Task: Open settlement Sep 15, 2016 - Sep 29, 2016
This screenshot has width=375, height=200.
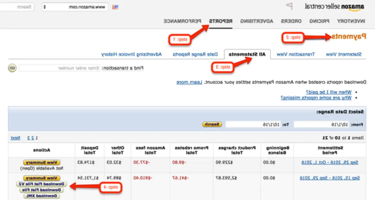Action: point(330,178)
